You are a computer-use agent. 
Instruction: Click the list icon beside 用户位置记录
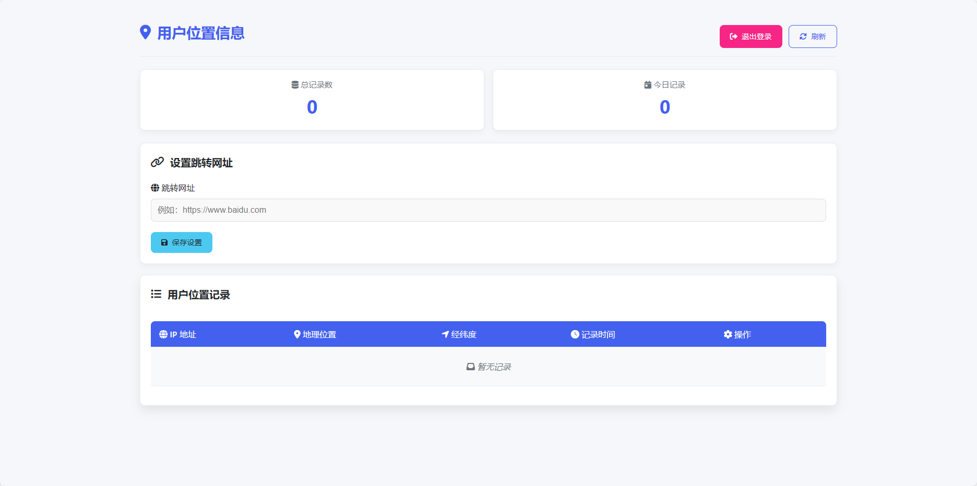(156, 294)
